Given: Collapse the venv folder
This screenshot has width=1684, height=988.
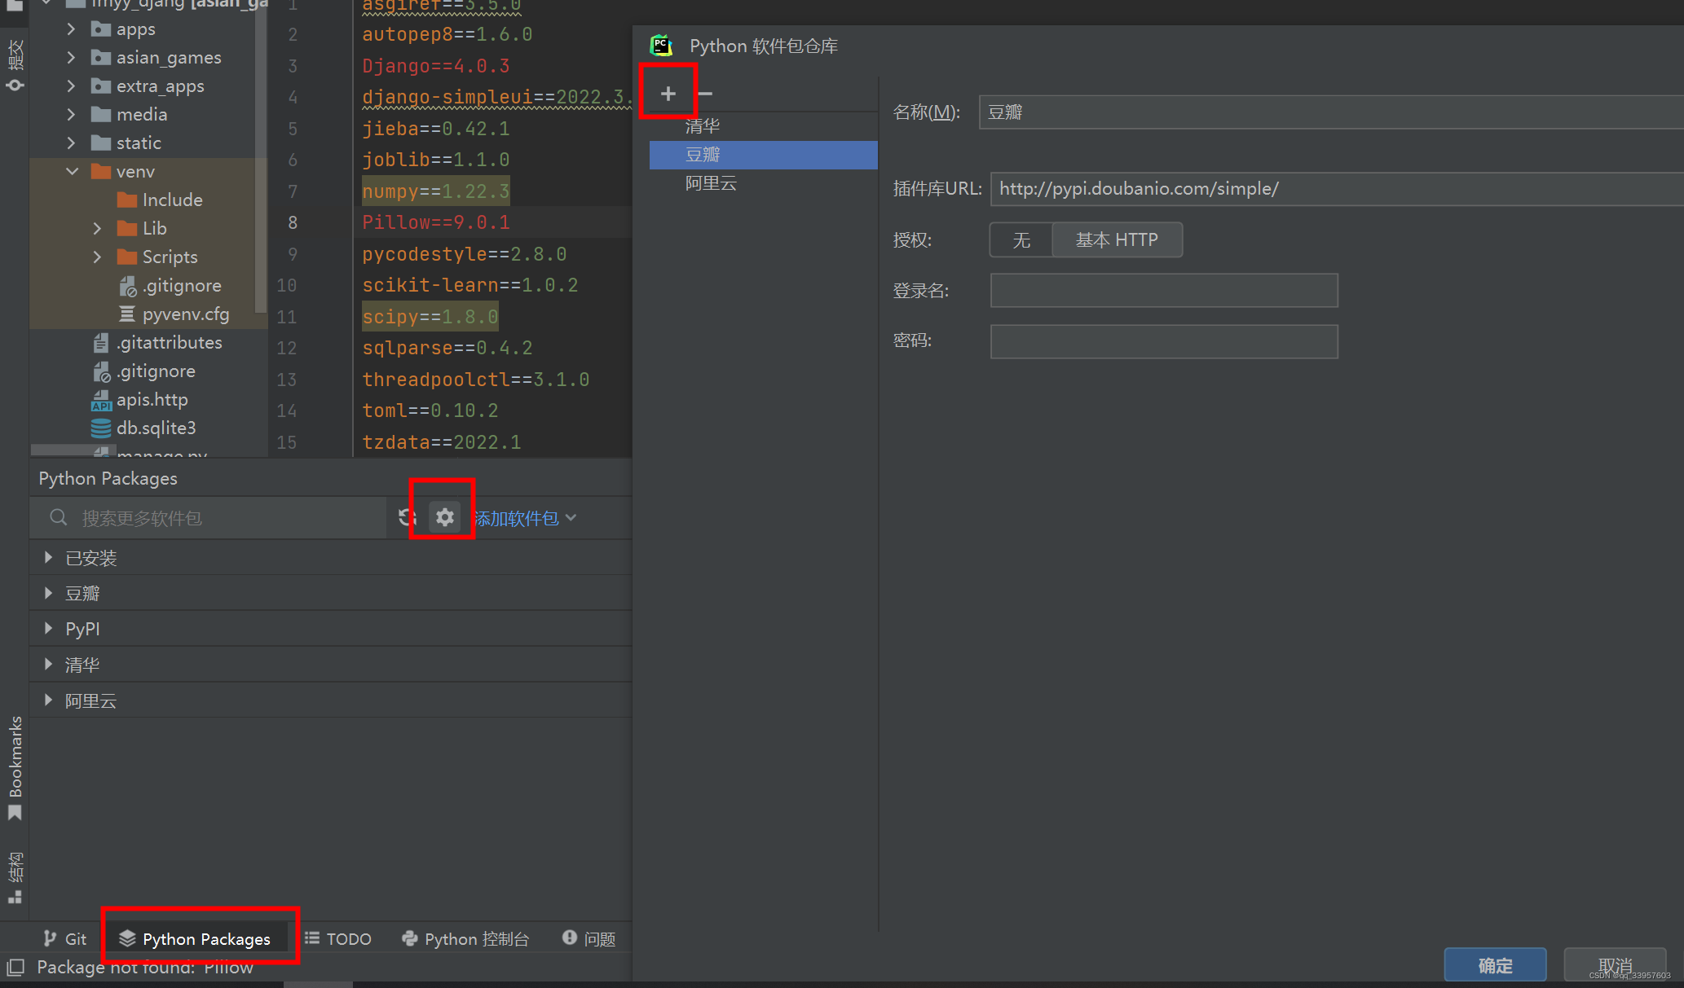Looking at the screenshot, I should 73,171.
